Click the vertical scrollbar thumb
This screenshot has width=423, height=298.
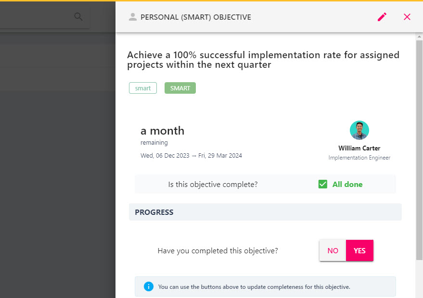tap(419, 150)
